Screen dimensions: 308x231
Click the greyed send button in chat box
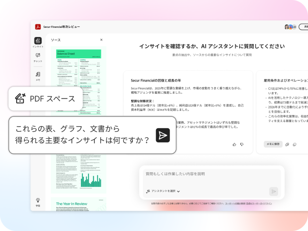point(274,191)
